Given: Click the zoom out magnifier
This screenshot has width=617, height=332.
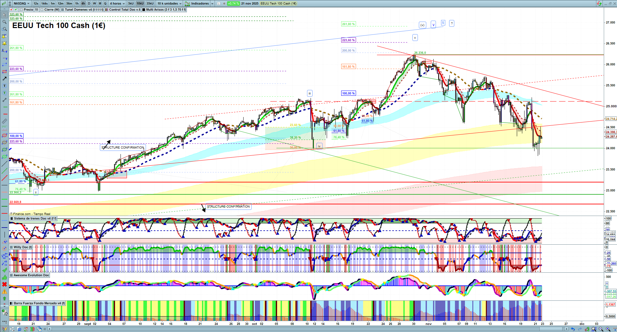Looking at the screenshot, I should 601,329.
